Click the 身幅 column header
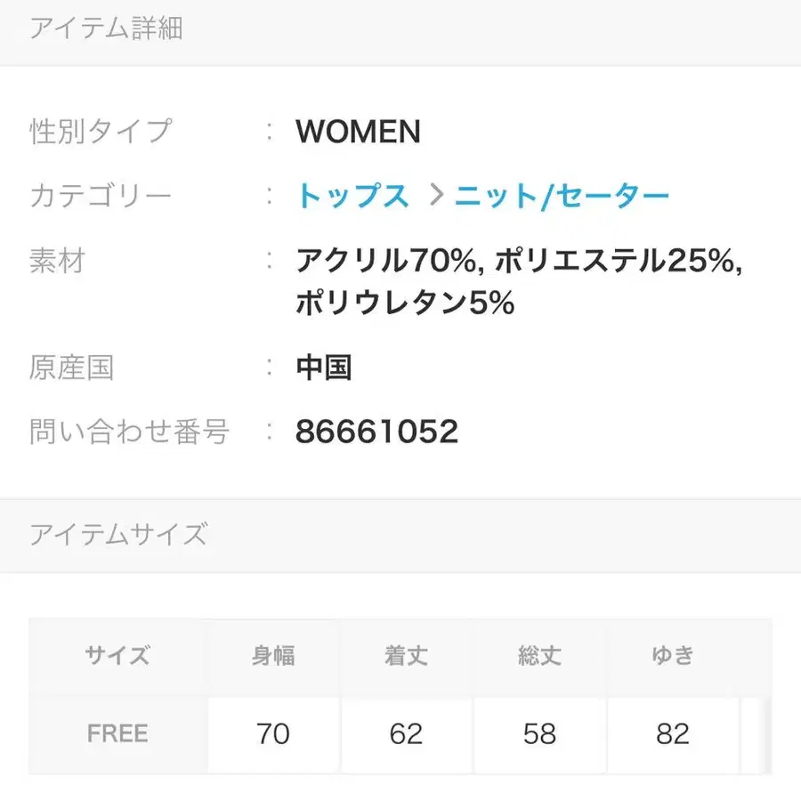The height and width of the screenshot is (801, 801). (273, 657)
